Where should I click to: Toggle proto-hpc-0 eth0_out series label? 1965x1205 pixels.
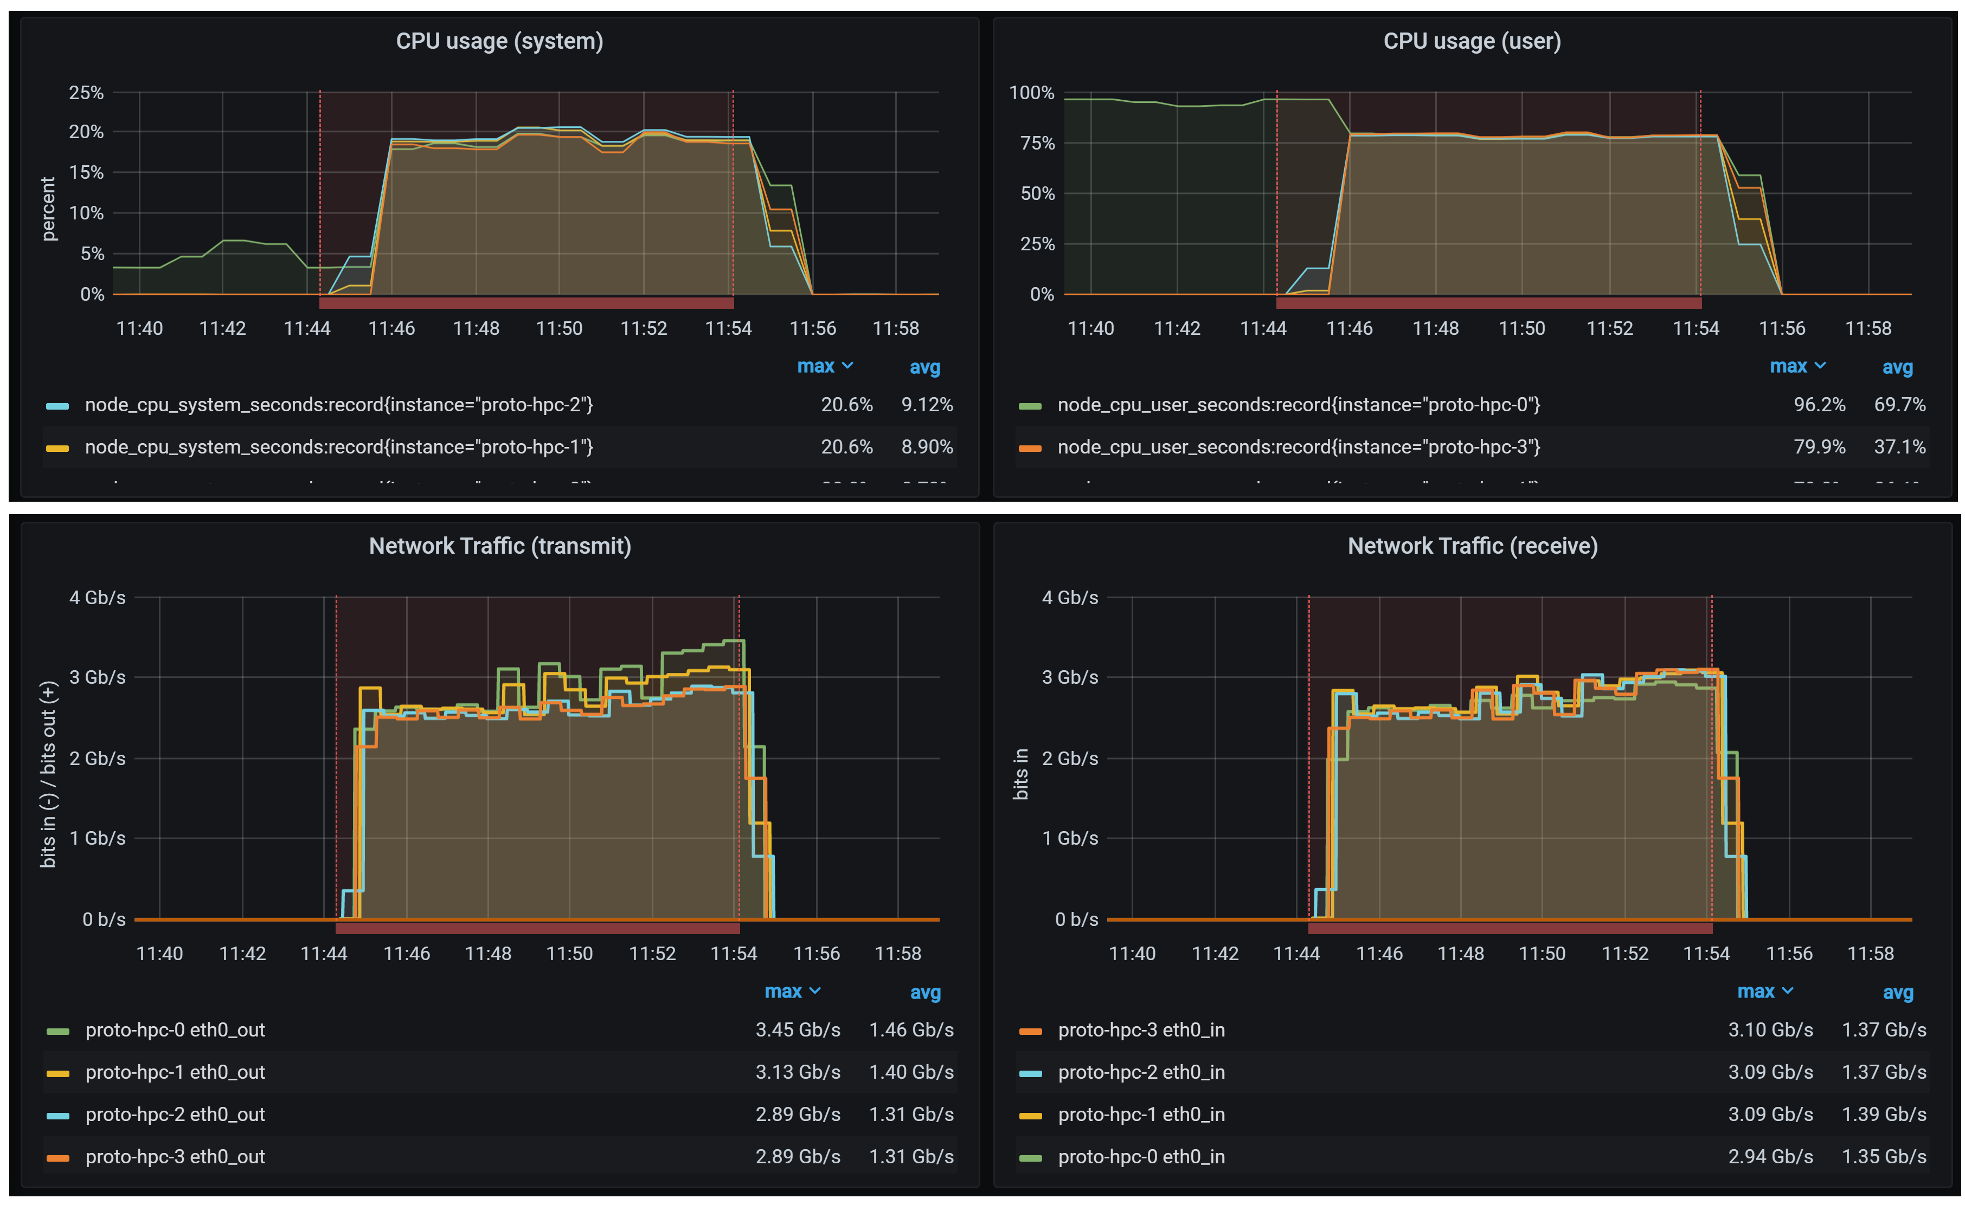coord(176,1029)
